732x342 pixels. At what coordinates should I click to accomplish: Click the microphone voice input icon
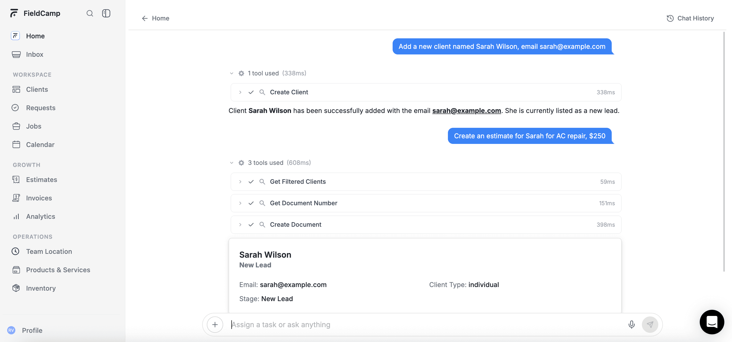[631, 324]
